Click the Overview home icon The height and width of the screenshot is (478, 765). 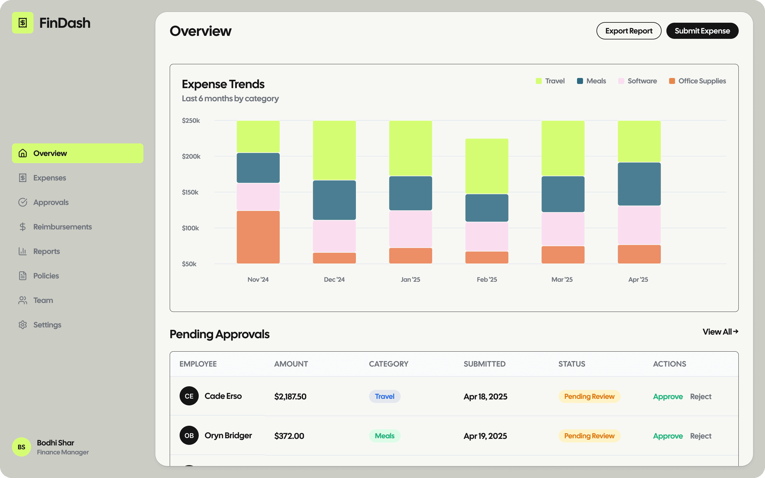(x=22, y=153)
